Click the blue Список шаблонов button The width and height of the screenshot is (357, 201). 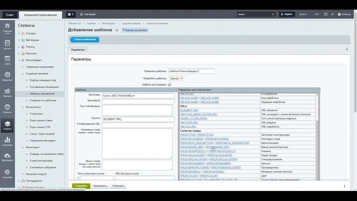coord(84,40)
